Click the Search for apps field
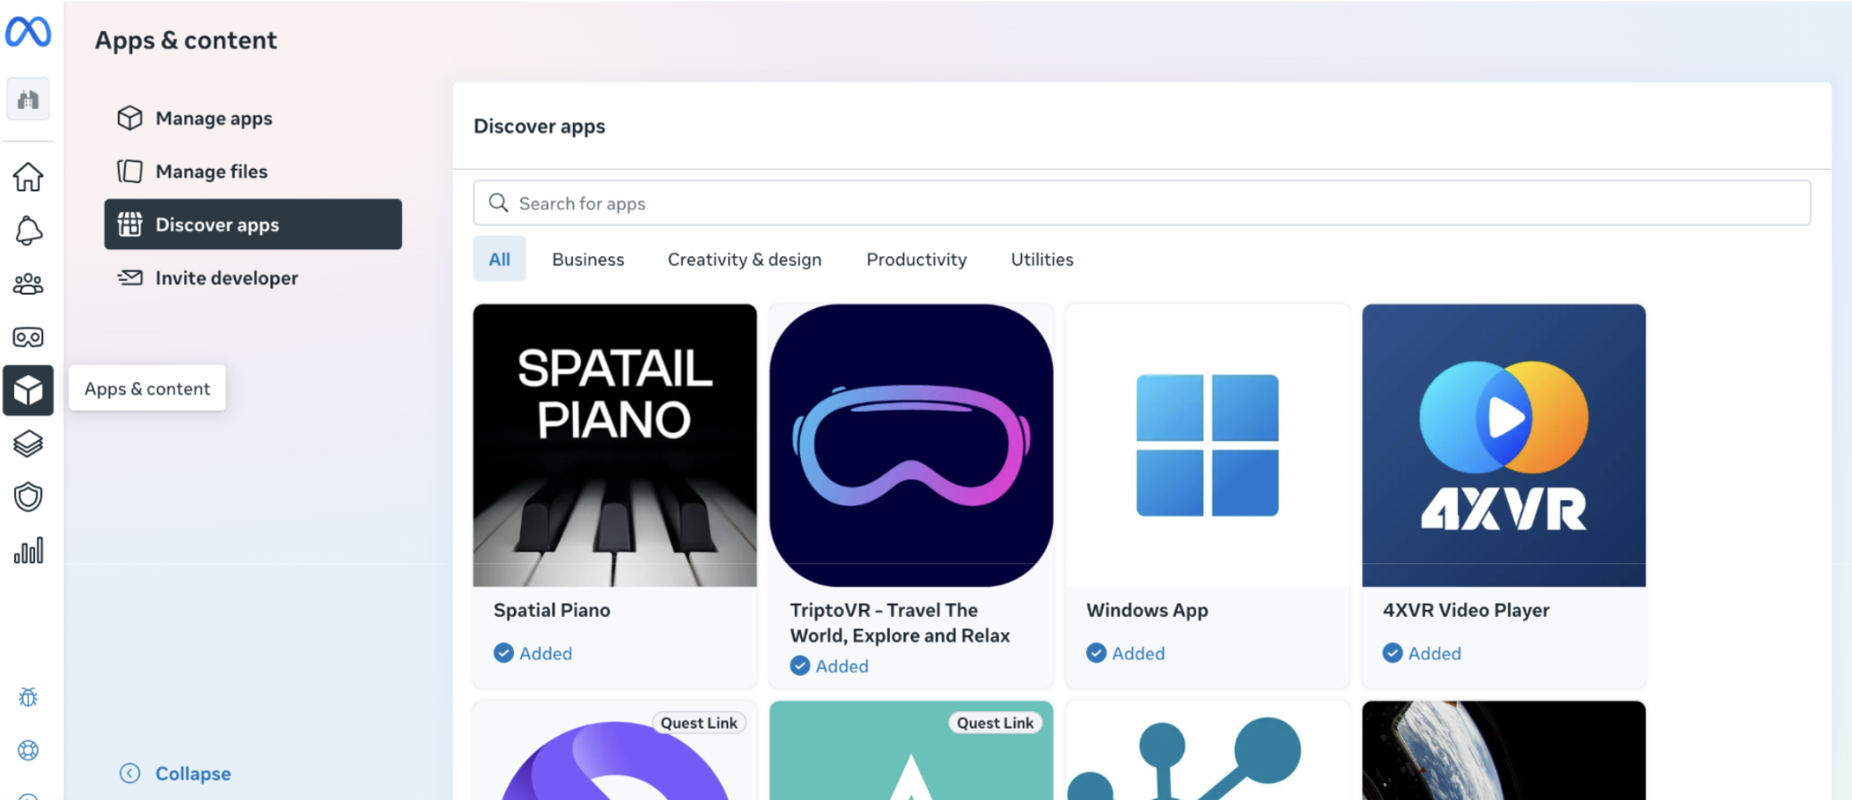 point(1141,203)
